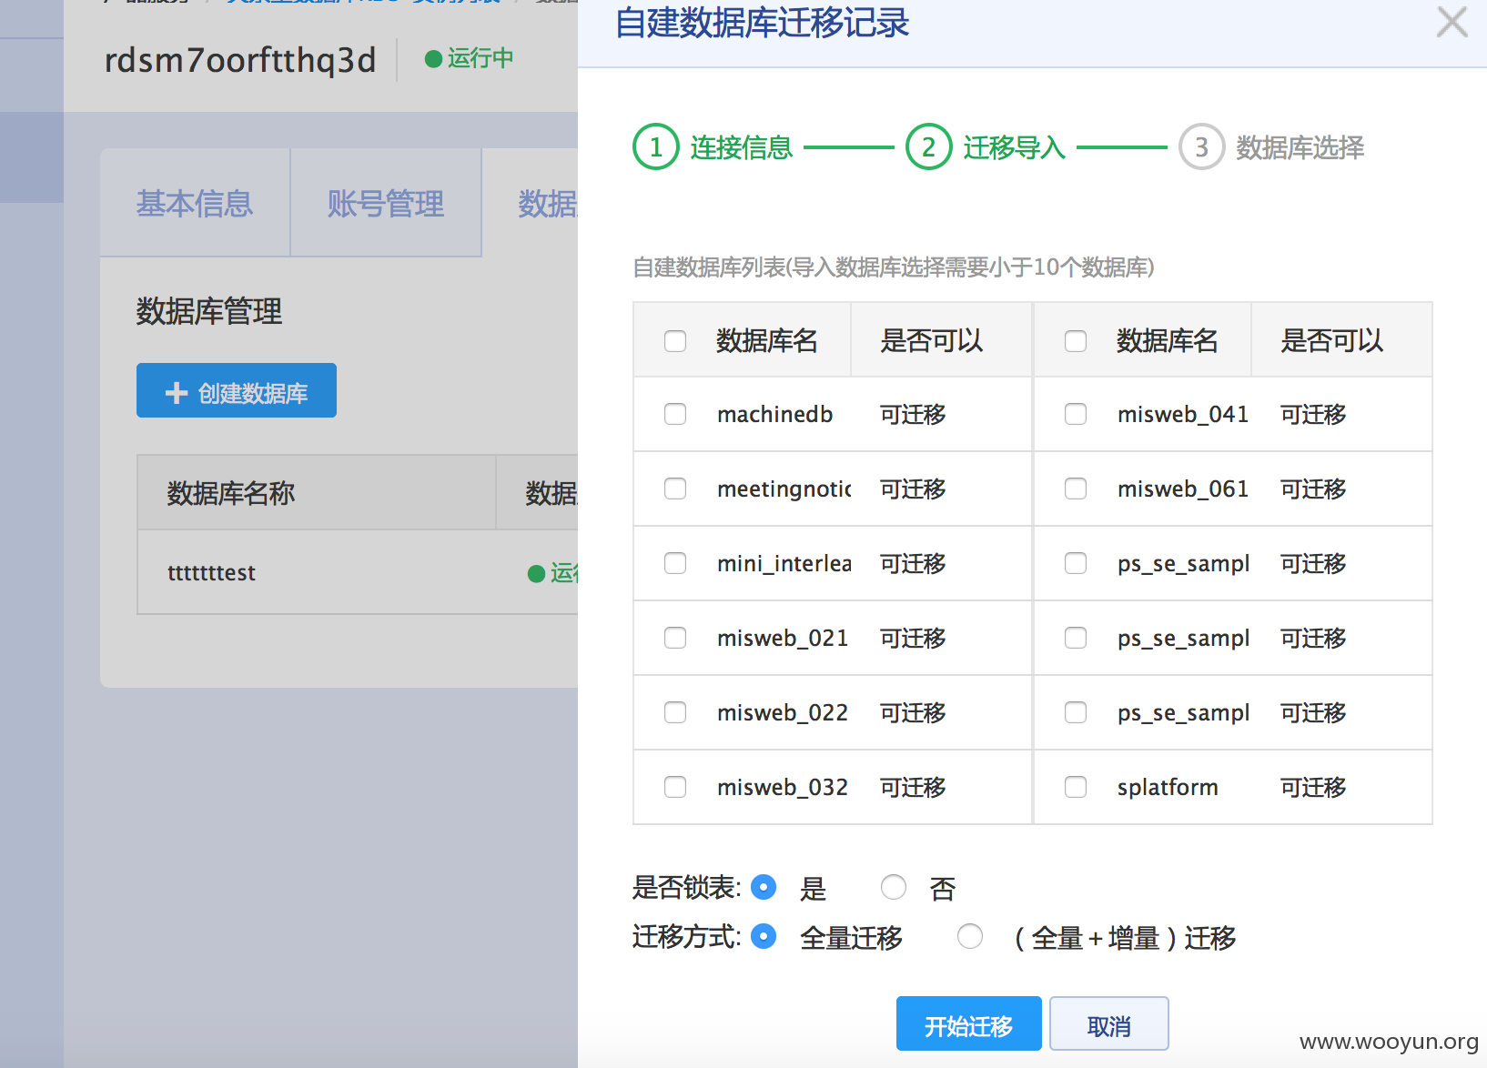Click the plus icon on 创建数据库 button
The width and height of the screenshot is (1487, 1068).
tap(177, 392)
